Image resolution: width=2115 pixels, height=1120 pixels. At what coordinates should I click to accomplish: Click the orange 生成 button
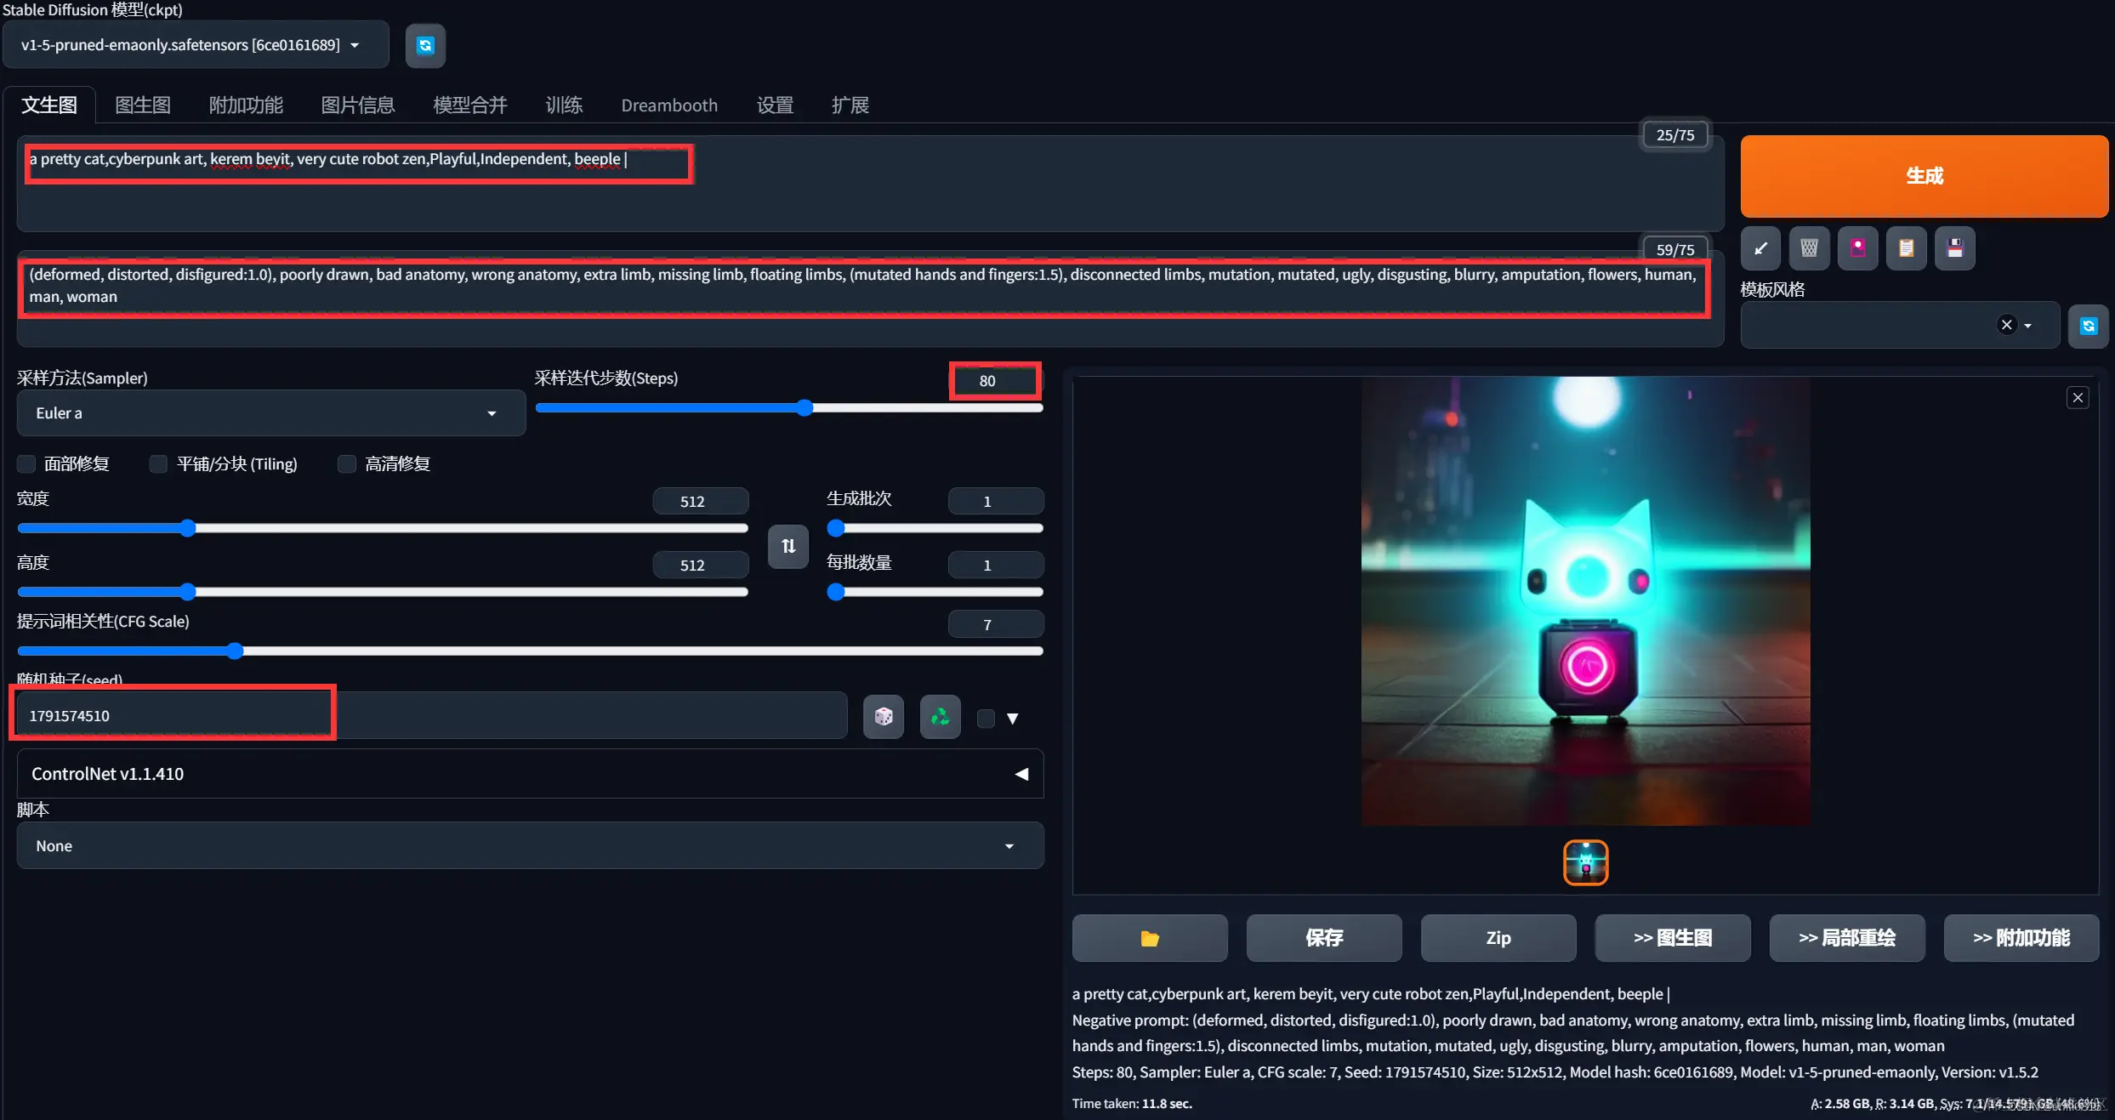pos(1924,176)
